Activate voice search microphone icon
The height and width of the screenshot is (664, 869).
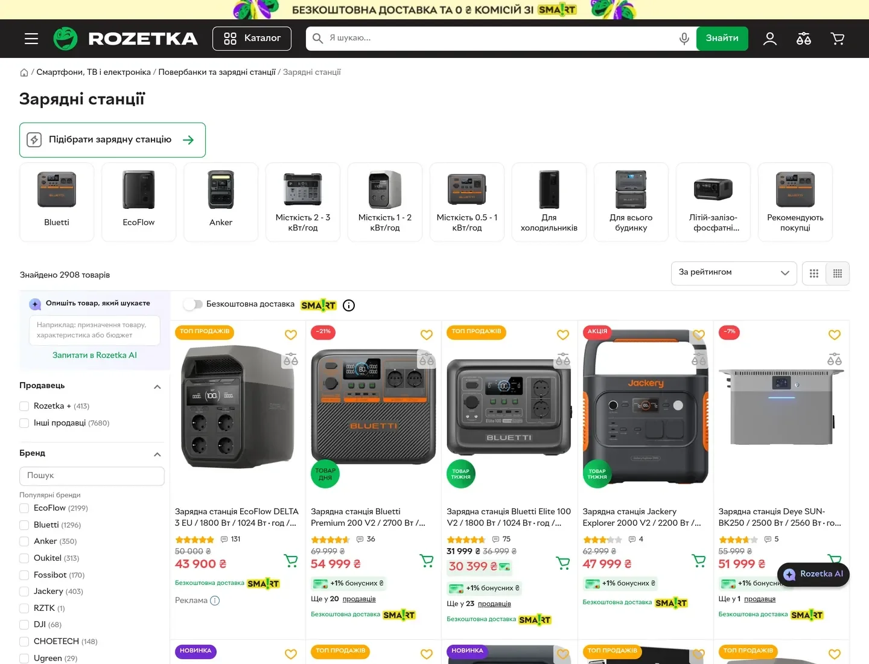(684, 39)
